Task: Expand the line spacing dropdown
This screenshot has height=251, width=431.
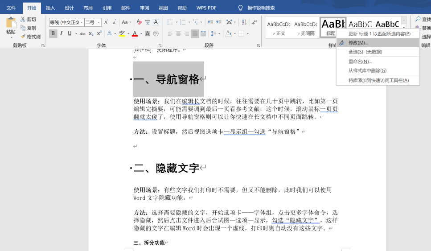Action: [x=219, y=33]
